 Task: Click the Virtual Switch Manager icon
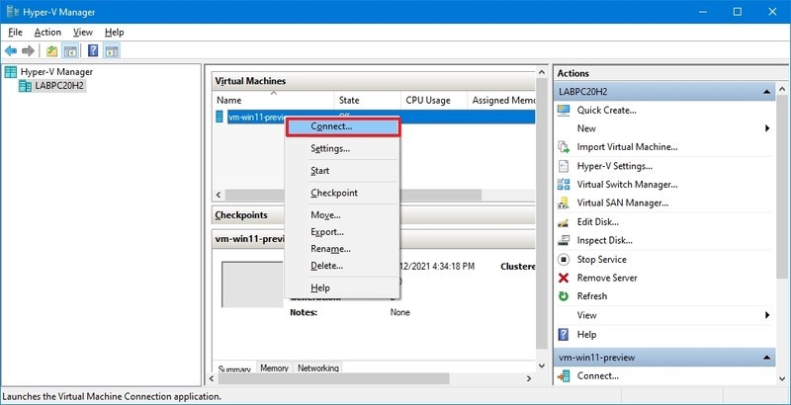[564, 185]
